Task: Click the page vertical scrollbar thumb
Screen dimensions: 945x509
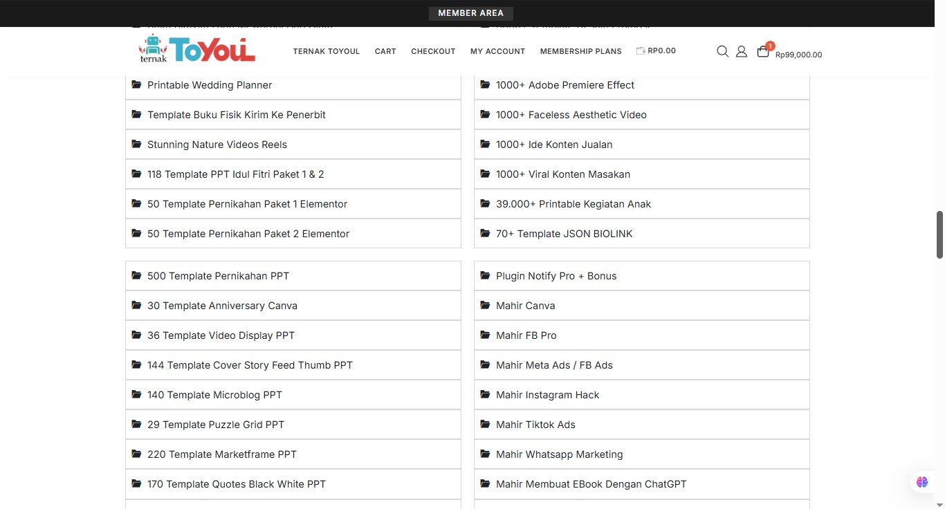Action: point(940,235)
